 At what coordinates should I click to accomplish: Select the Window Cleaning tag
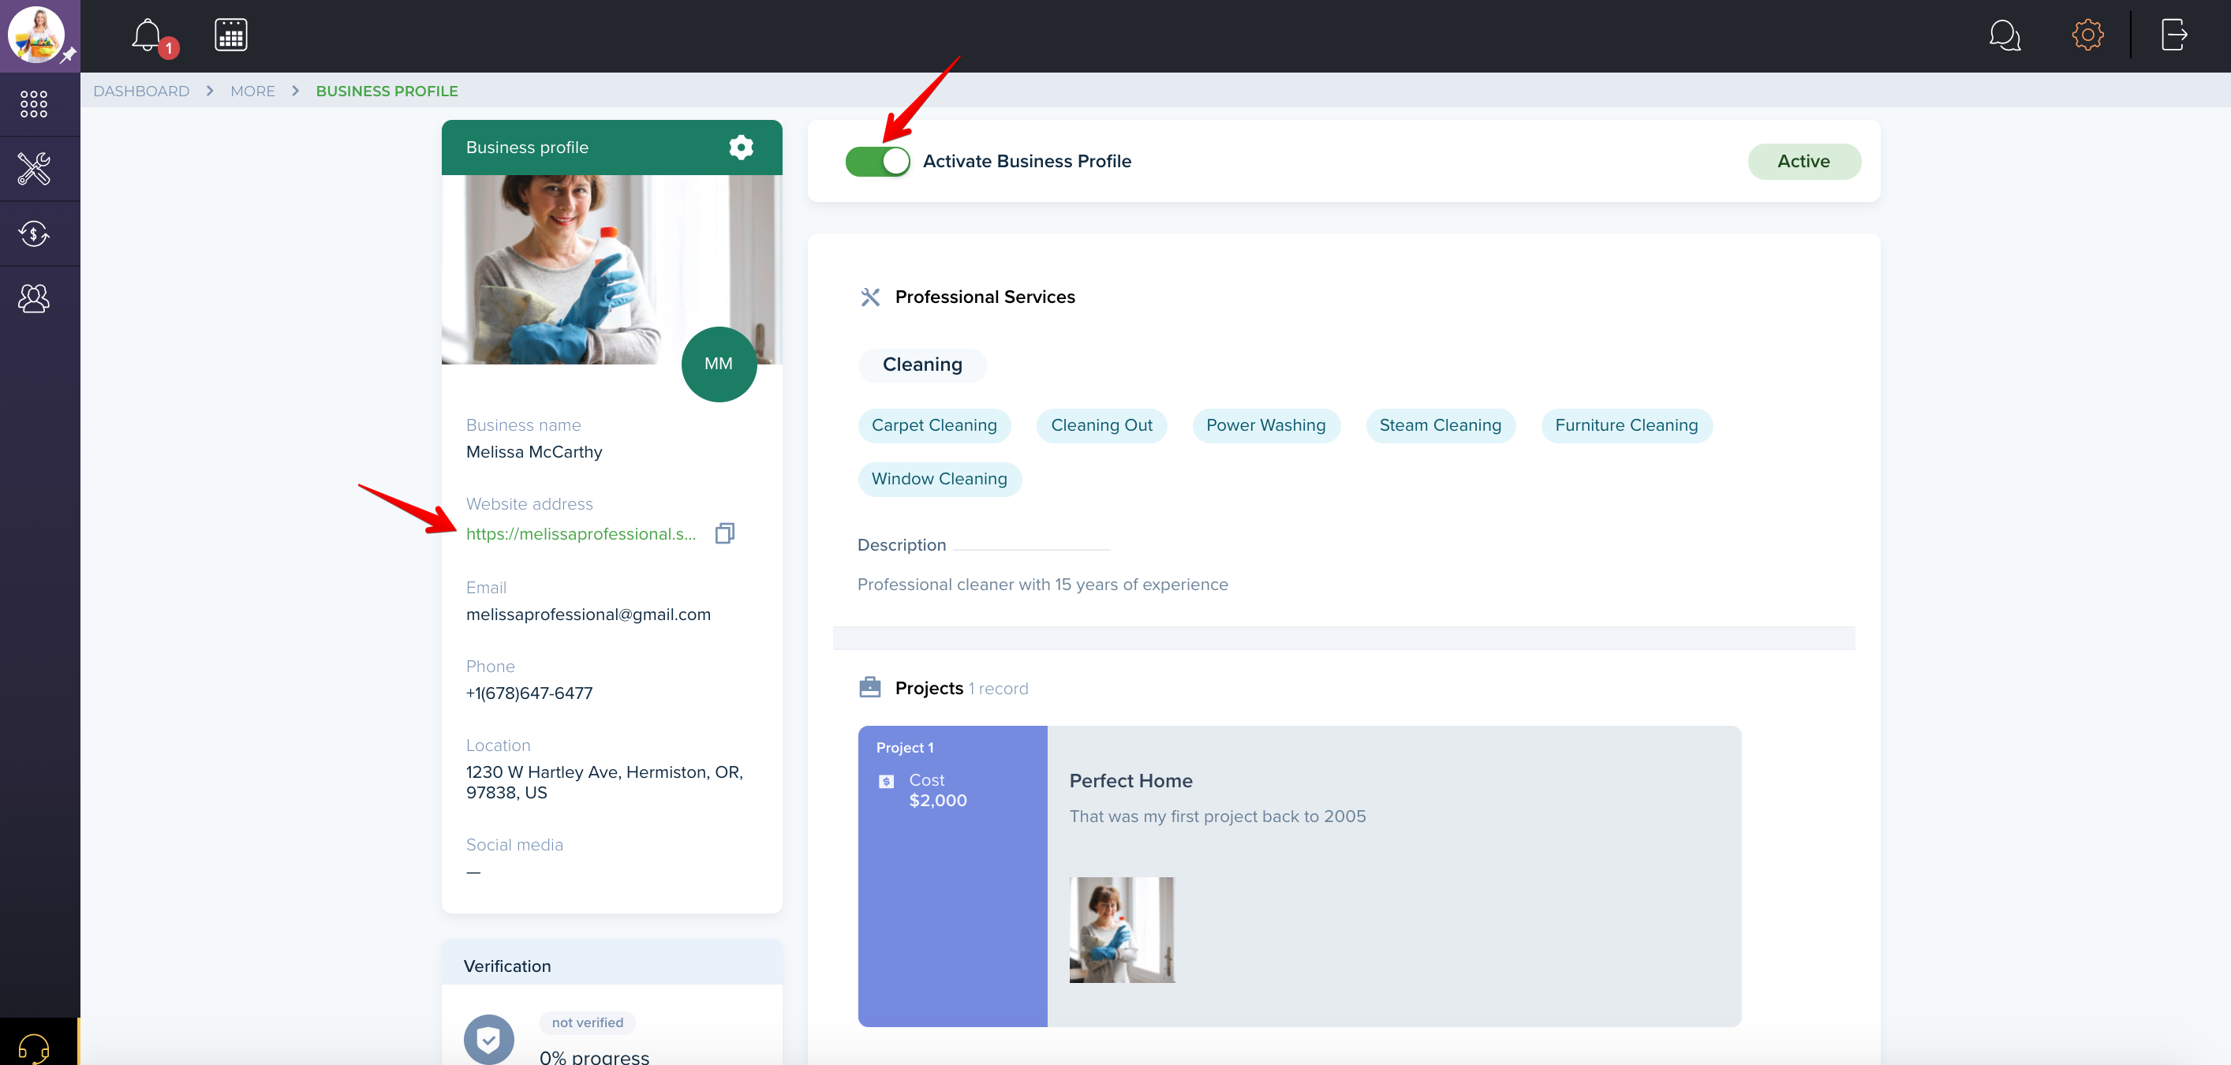pos(939,479)
